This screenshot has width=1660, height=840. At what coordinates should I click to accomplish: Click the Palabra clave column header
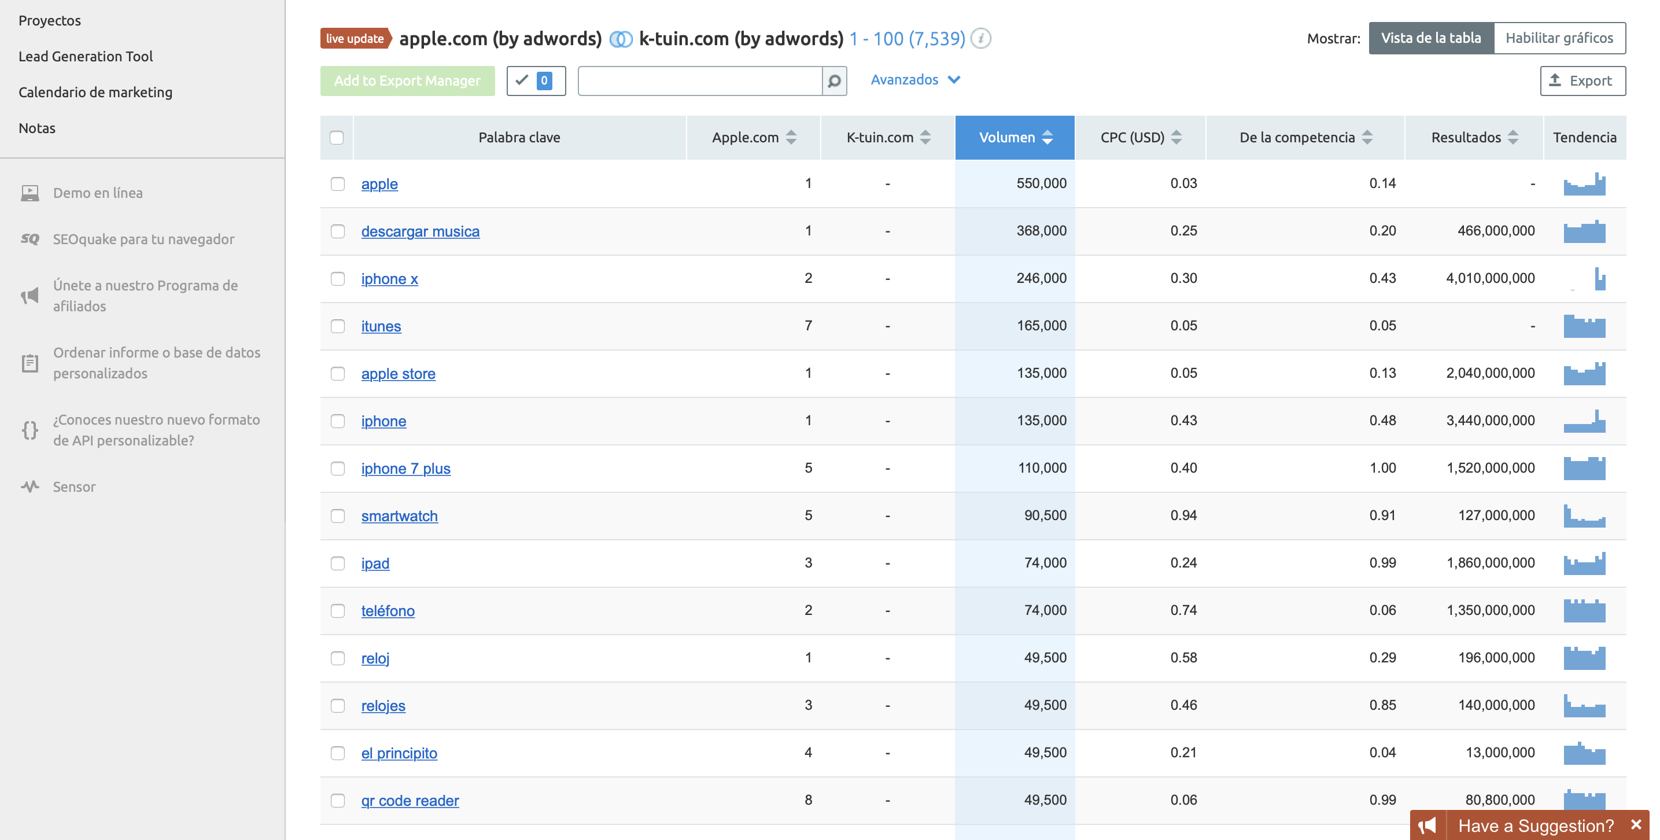[519, 137]
